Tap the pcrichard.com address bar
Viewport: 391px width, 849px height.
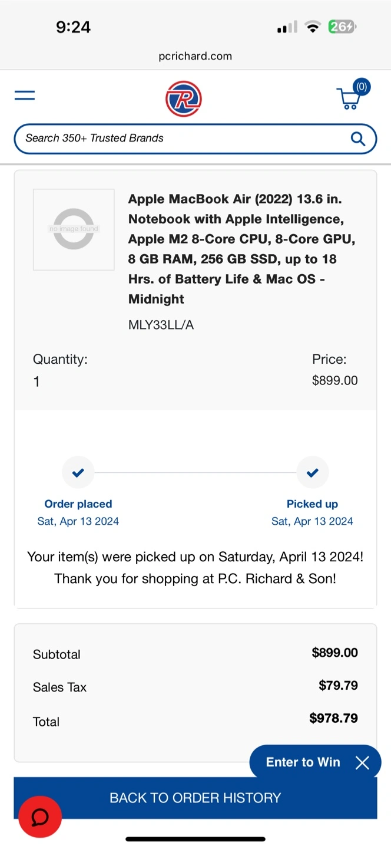[195, 56]
